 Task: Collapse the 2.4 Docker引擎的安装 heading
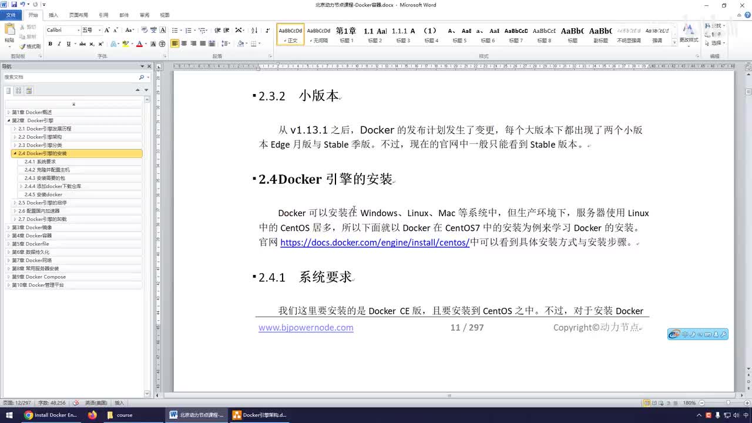[x=15, y=153]
